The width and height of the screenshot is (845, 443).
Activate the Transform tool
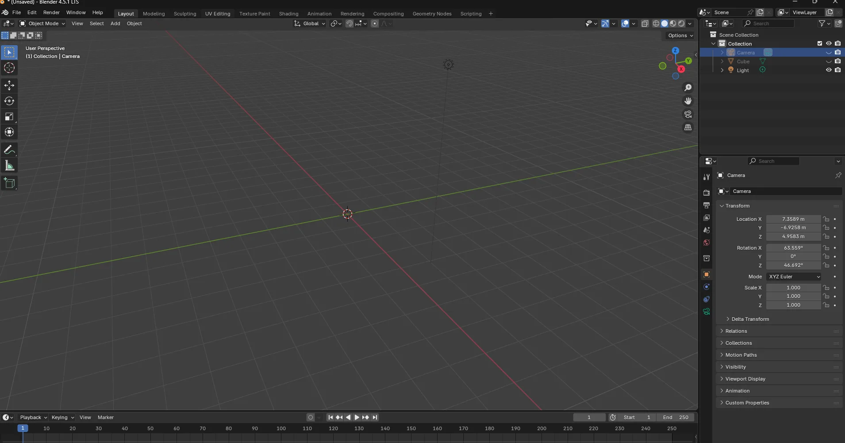coord(9,132)
